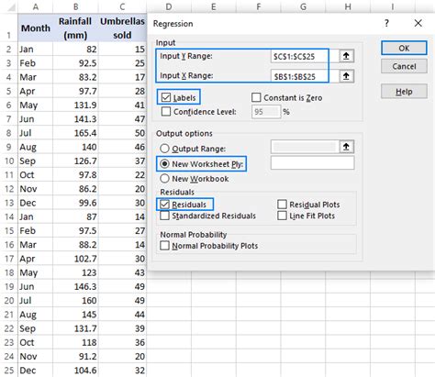Click the Input X Range collapse arrow

[346, 76]
